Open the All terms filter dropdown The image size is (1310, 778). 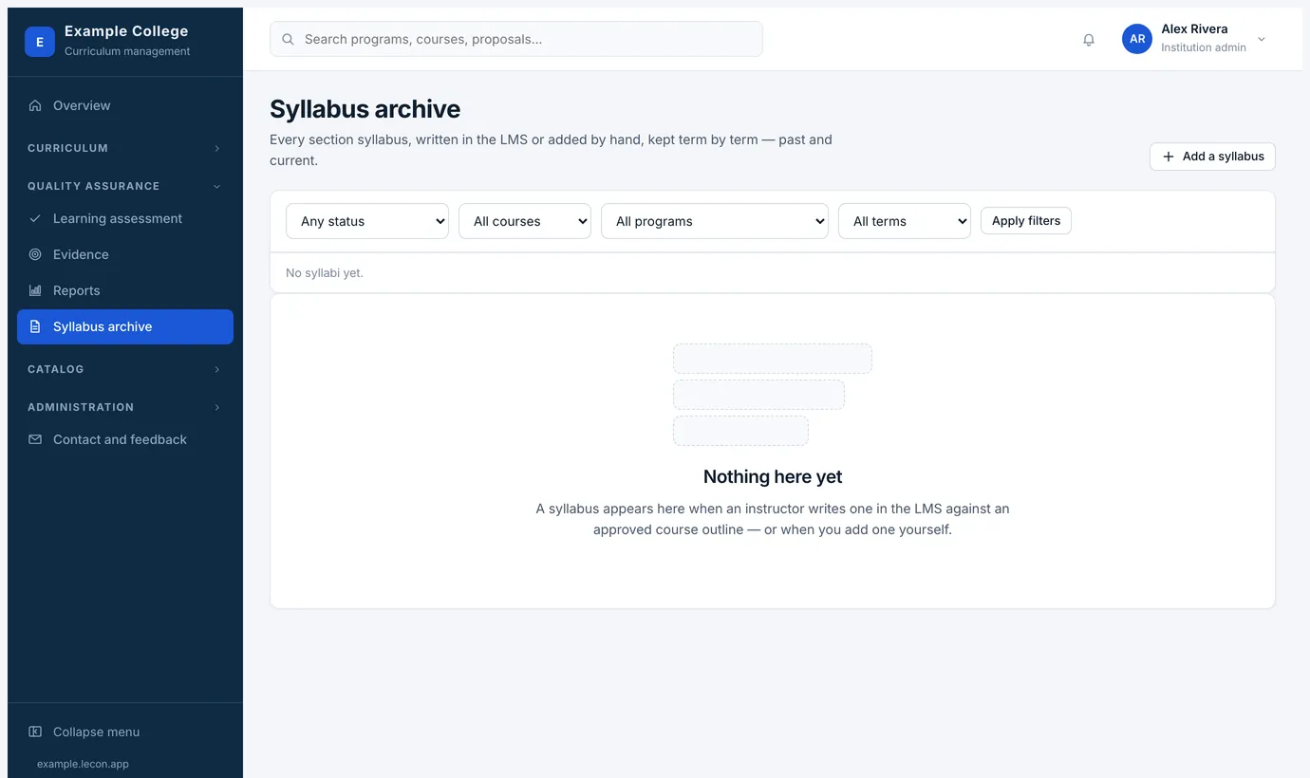pyautogui.click(x=905, y=221)
